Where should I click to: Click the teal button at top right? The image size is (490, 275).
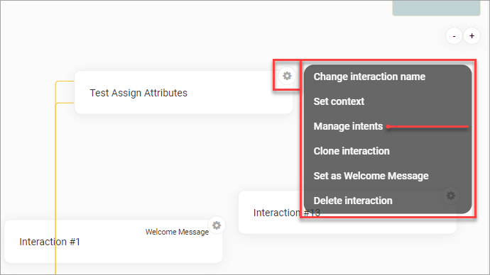(436, 8)
